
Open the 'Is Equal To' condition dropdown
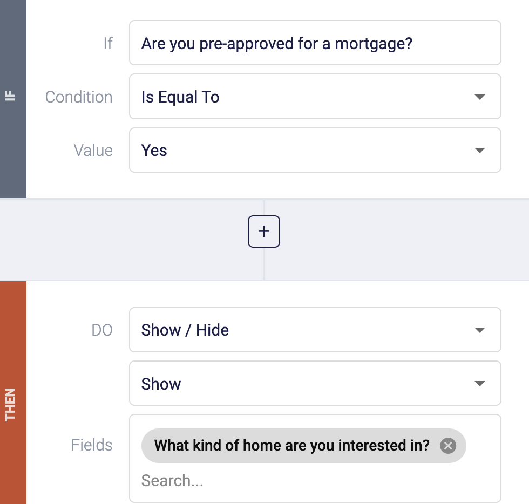315,97
